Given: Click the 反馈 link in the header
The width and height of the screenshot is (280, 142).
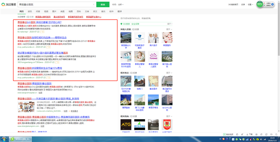Looking at the screenshot, I should (x=243, y=4).
